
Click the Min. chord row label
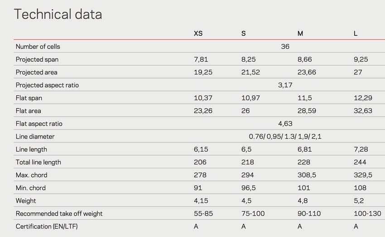[31, 188]
